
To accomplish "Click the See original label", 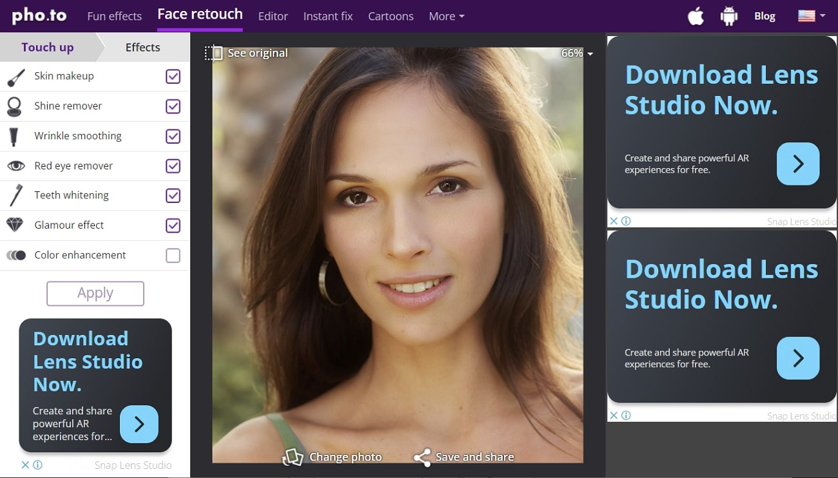I will 258,53.
